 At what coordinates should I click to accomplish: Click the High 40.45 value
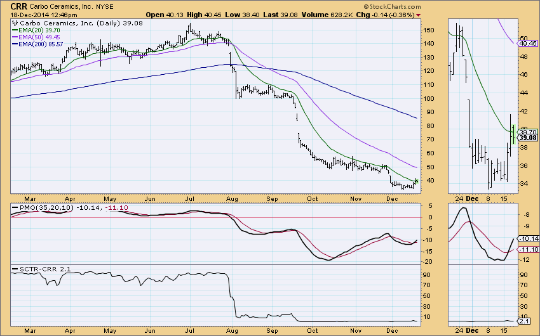[x=205, y=15]
